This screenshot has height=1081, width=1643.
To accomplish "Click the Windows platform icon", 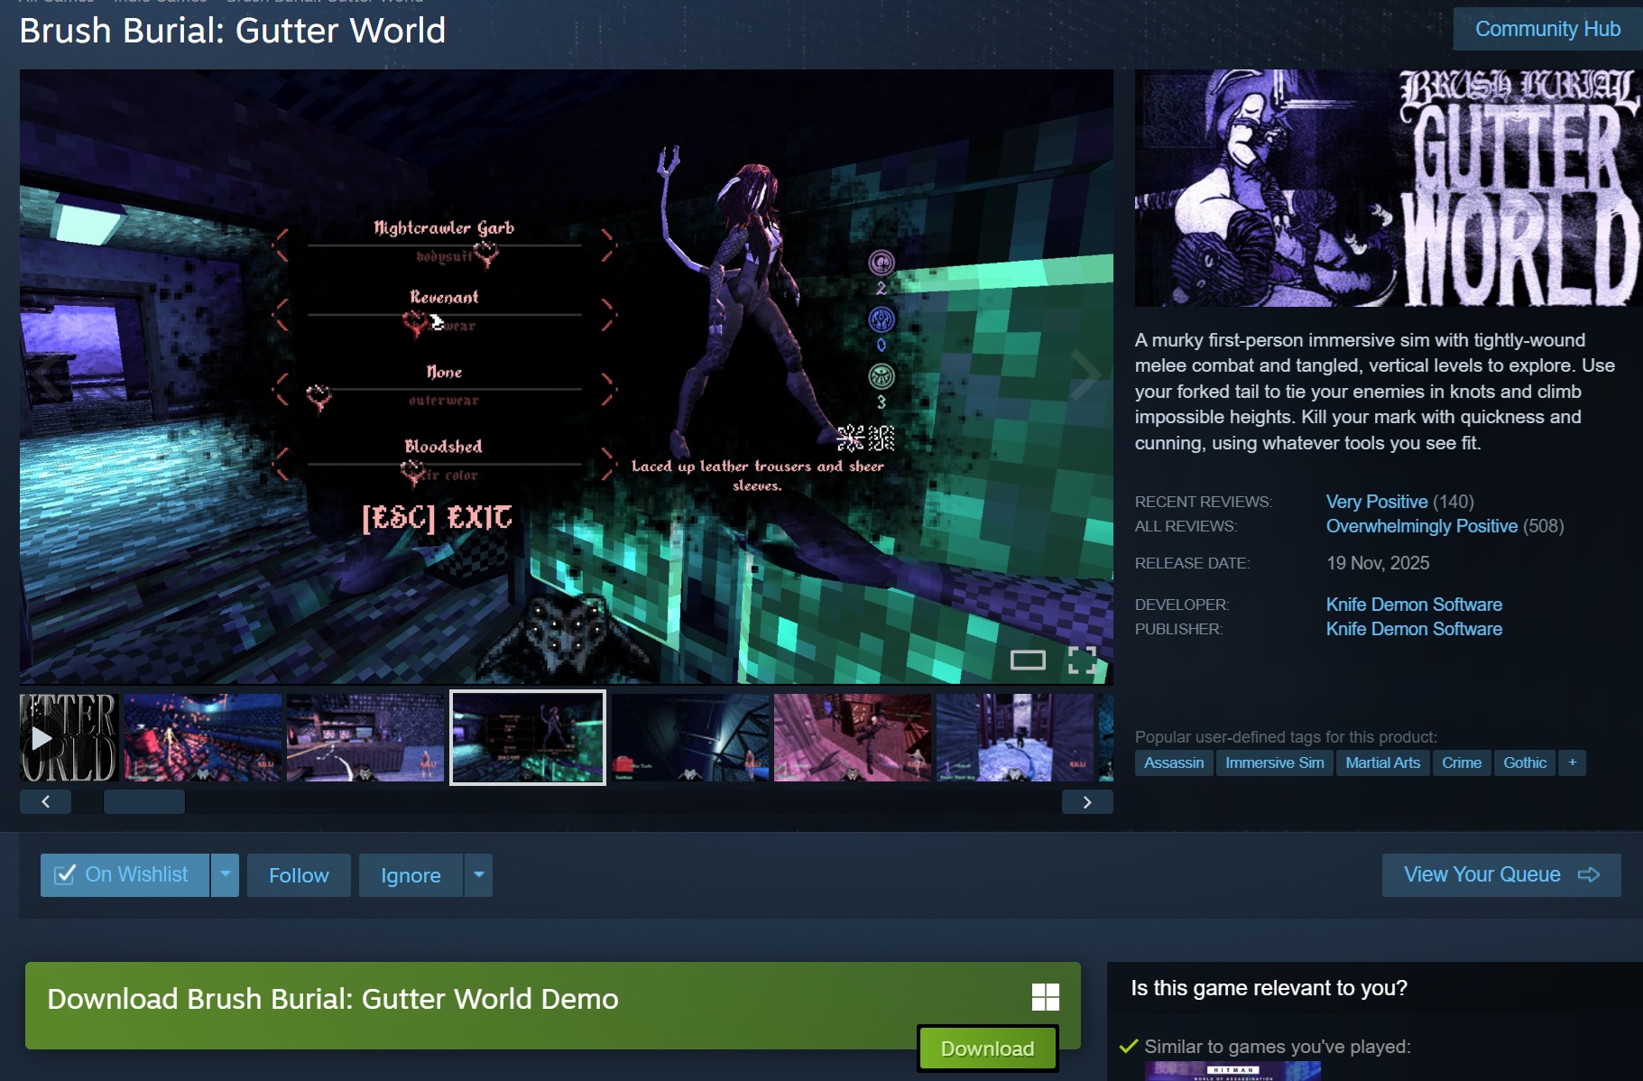I will coord(1045,997).
